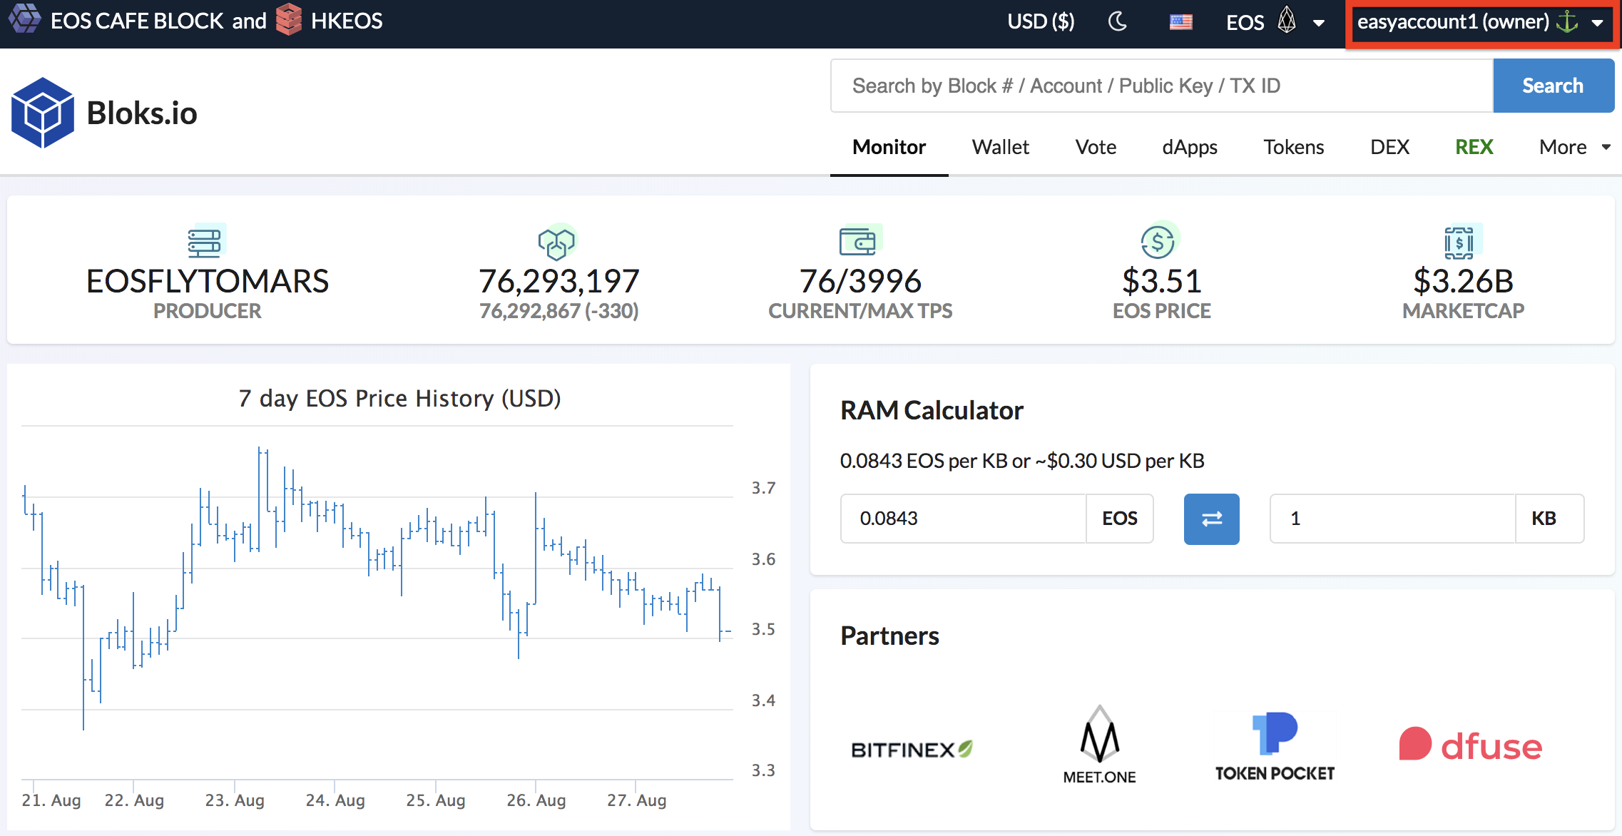Click the 3.7 price axis label
1622x836 pixels.
(763, 488)
